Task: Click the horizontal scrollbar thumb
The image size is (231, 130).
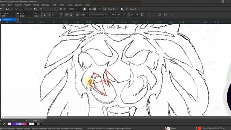Action: [25, 117]
